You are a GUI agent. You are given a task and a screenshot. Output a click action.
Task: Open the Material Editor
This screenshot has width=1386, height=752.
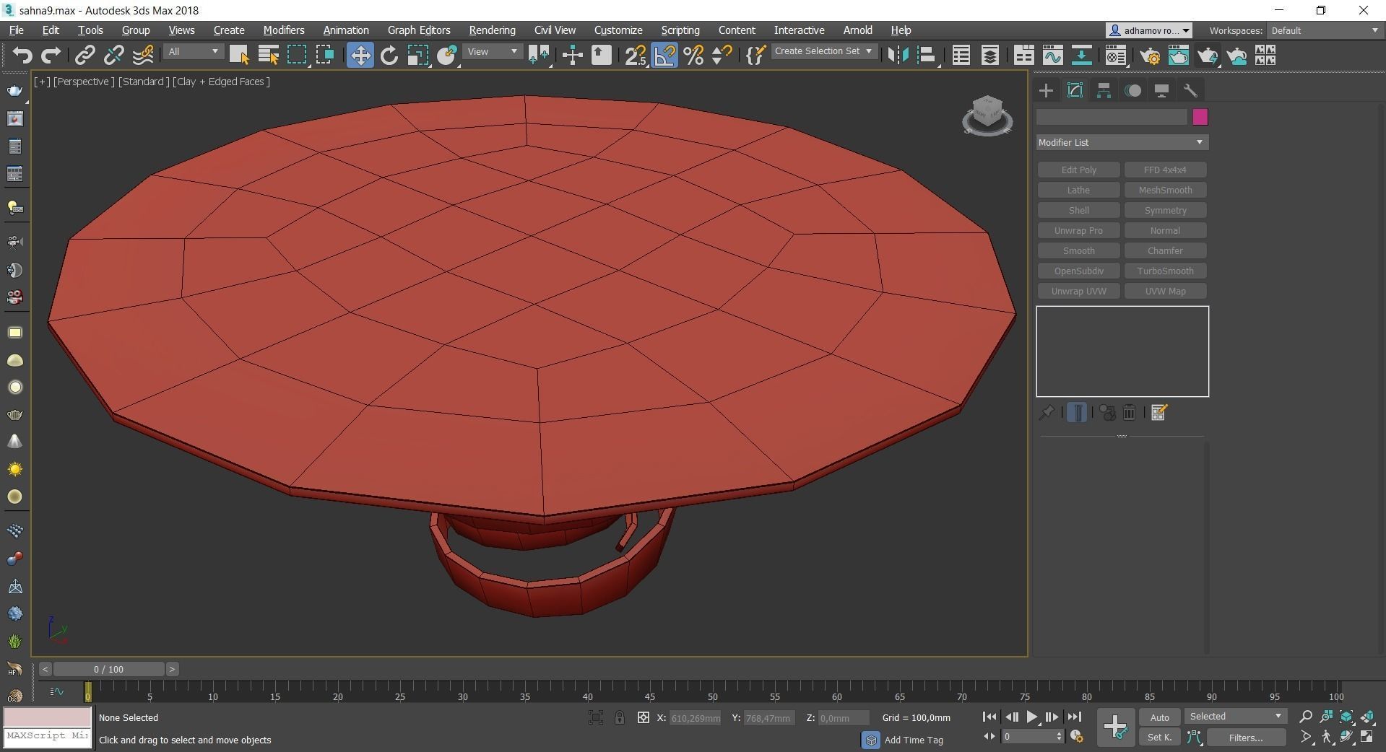pos(1115,56)
